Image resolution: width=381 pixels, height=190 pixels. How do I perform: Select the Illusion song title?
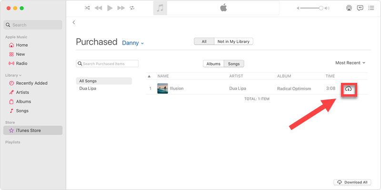click(x=177, y=89)
